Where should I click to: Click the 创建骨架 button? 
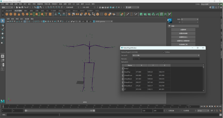point(183,30)
